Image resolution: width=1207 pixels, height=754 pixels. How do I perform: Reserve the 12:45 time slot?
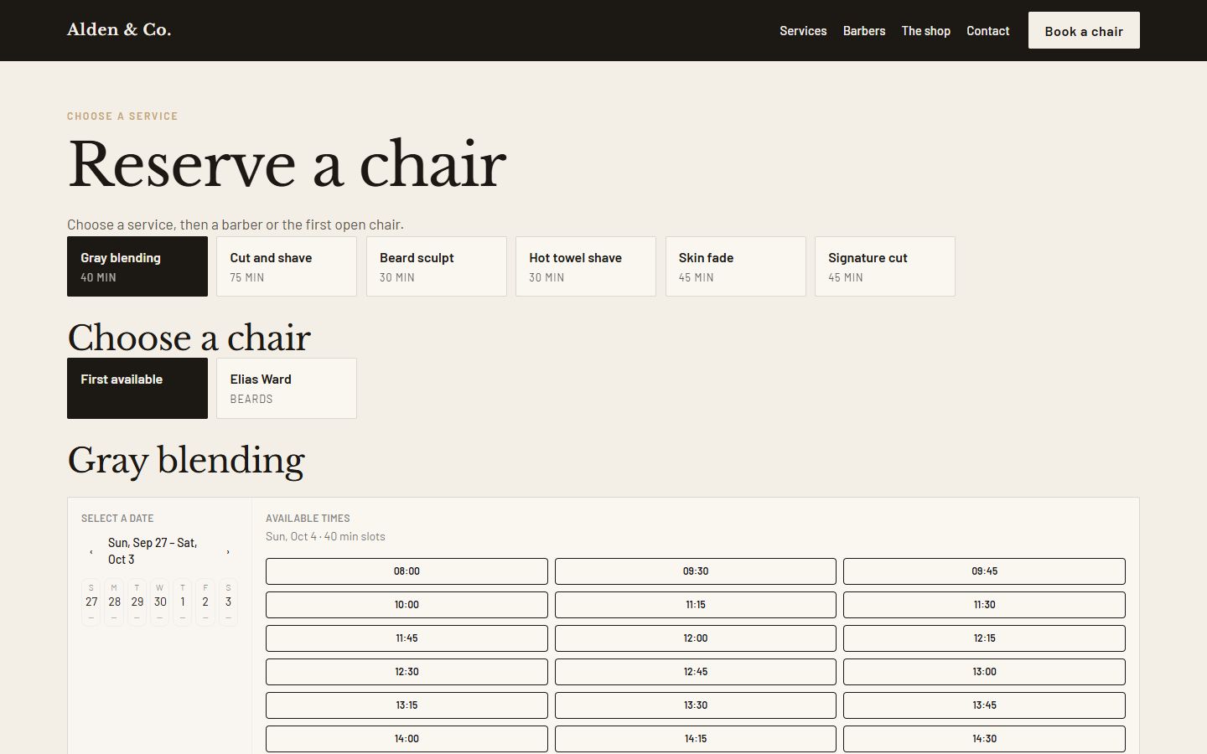coord(696,672)
